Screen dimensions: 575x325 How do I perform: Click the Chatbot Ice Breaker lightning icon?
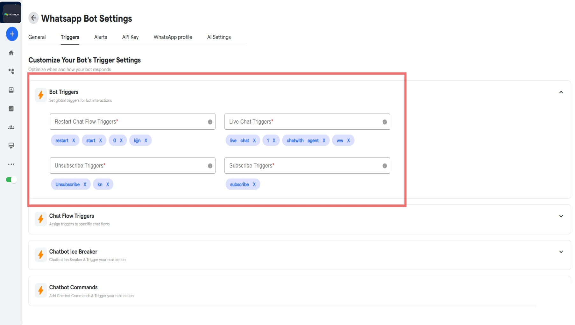(41, 255)
